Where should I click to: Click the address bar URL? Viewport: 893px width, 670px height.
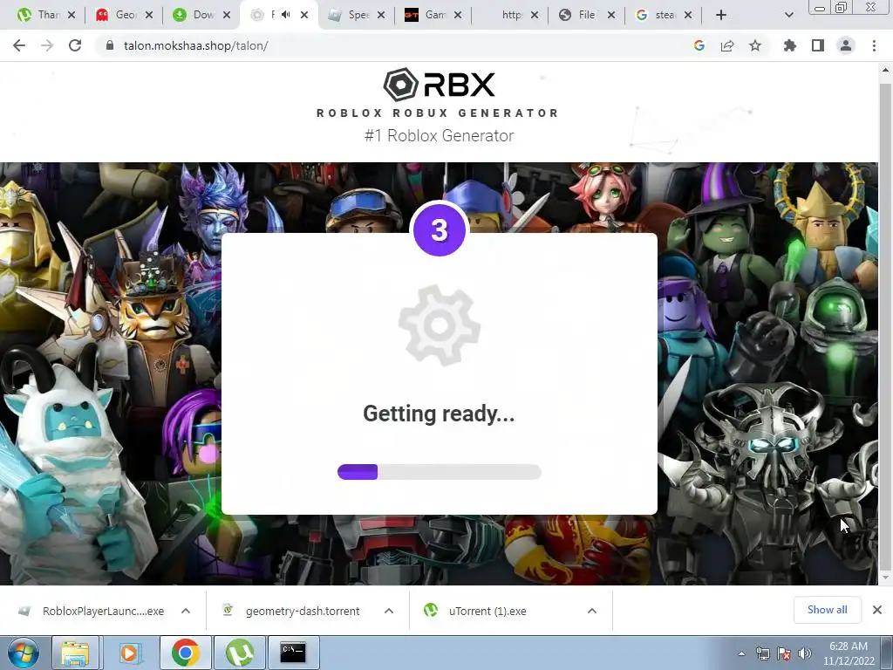[x=196, y=45]
